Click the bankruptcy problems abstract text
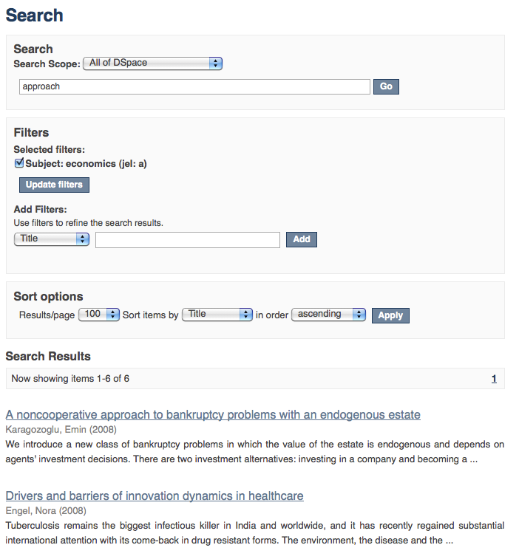Image resolution: width=519 pixels, height=559 pixels. [254, 452]
